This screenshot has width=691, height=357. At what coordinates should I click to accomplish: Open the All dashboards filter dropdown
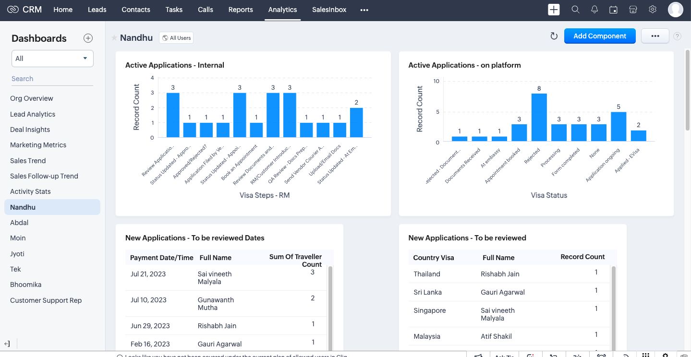pos(52,59)
